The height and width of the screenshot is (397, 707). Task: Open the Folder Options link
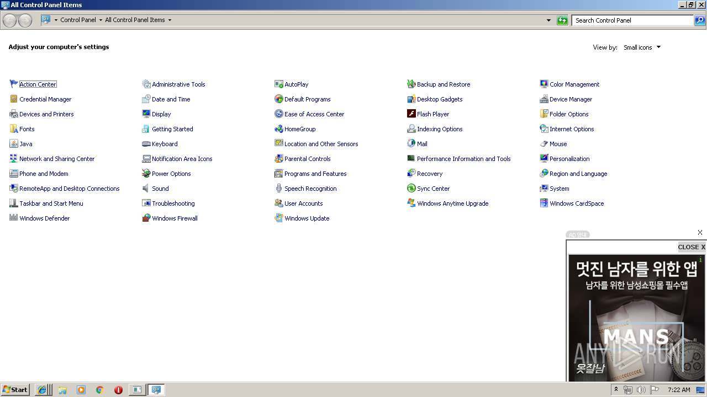tap(569, 114)
